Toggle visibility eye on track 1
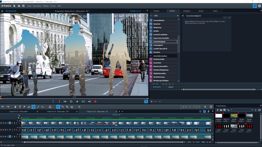This screenshot has width=262, height=147. click(x=5, y=123)
